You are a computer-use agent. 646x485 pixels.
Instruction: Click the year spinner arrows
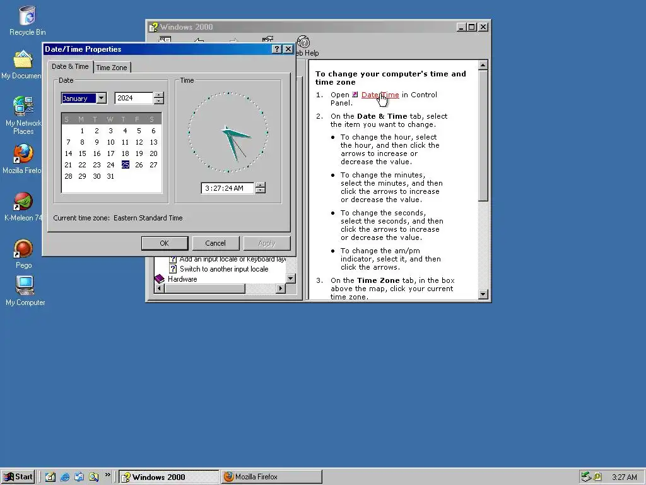tap(158, 98)
